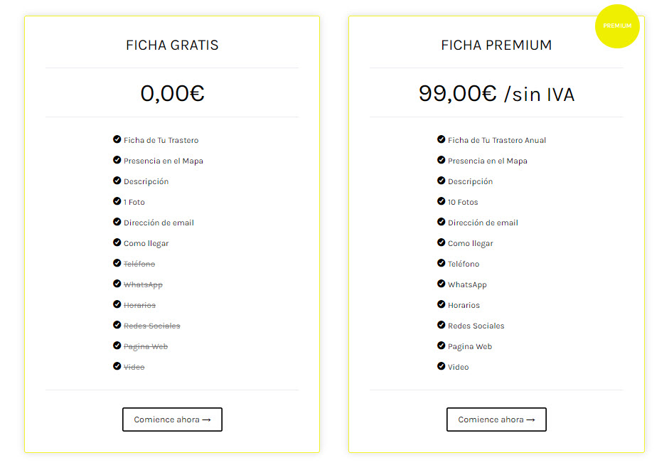Click the checkmark beside WhatsApp in premium plan
669x465 pixels.
[441, 284]
